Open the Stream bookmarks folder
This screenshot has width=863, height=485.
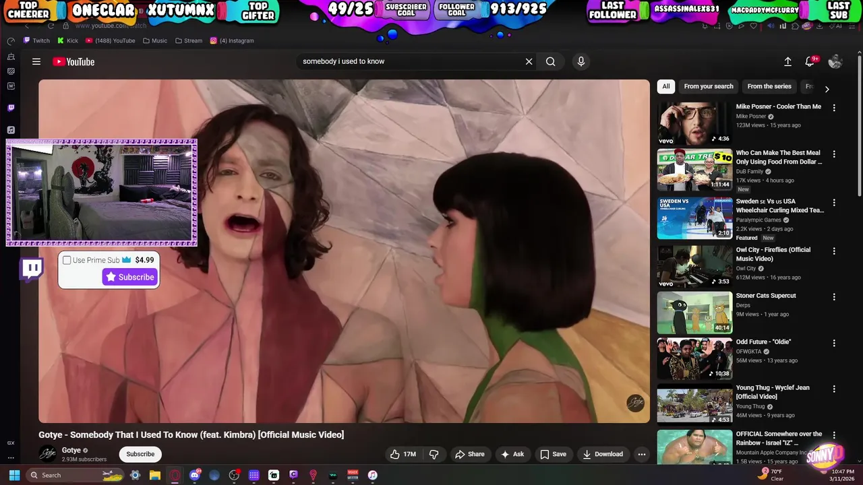tap(189, 40)
